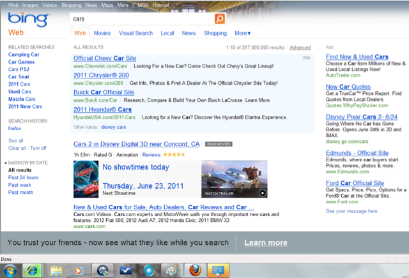The height and width of the screenshot is (278, 409).
Task: Click Videos in the top navigation
Action: (50, 5)
